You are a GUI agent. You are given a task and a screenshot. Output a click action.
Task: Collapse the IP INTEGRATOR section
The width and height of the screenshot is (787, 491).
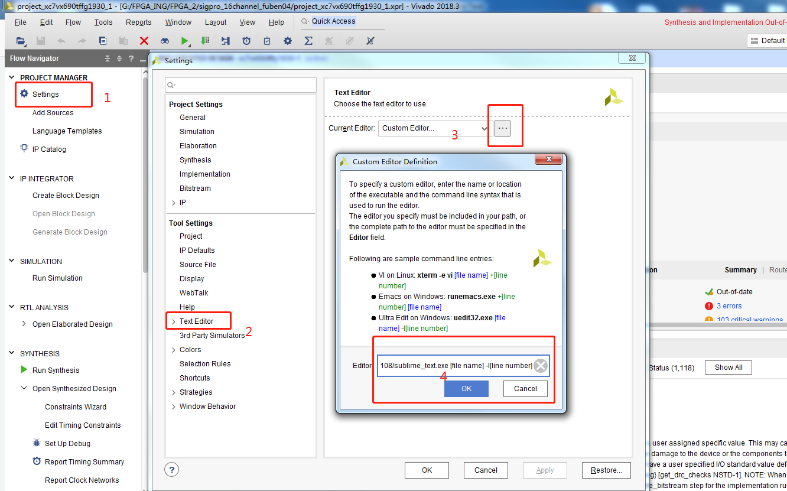click(x=12, y=178)
